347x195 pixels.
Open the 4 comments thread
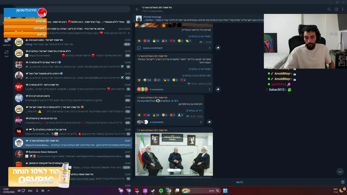point(157,122)
